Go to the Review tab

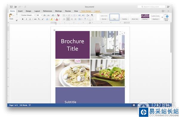[x=68, y=11]
